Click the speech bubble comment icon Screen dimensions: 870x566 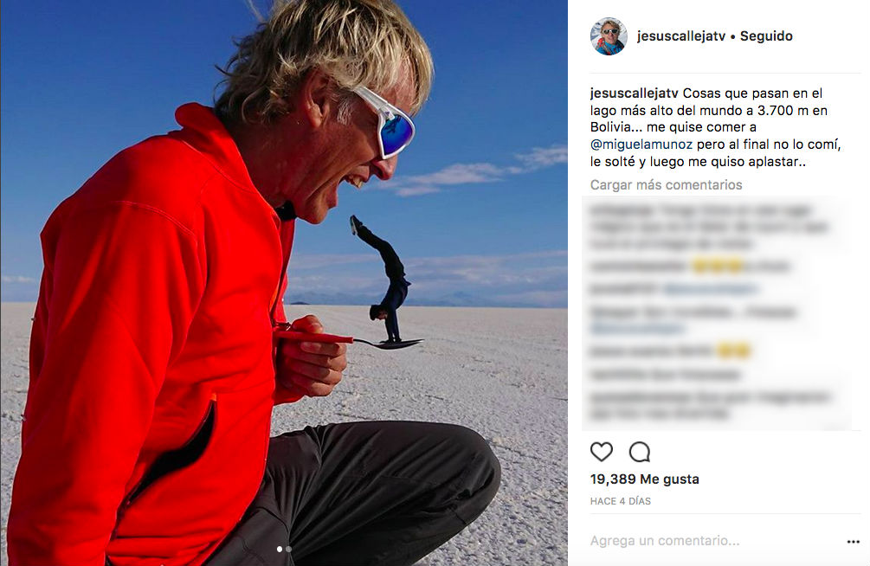pyautogui.click(x=639, y=453)
